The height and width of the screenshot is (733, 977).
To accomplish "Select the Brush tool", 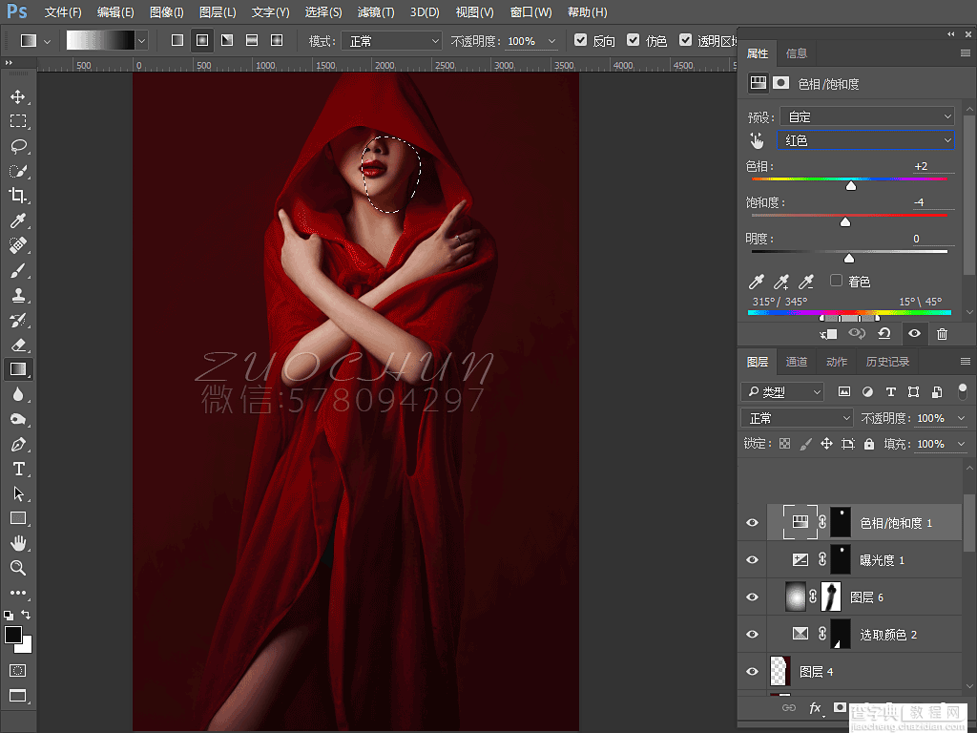I will coord(17,270).
